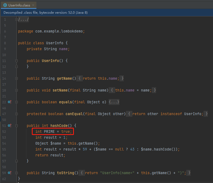The width and height of the screenshot is (213, 183).
Task: Click the 'hashCode' method name on line 51
Action: point(59,126)
